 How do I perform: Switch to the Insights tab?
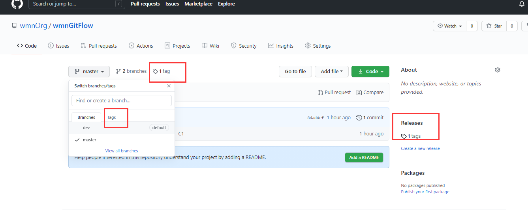[x=281, y=46]
